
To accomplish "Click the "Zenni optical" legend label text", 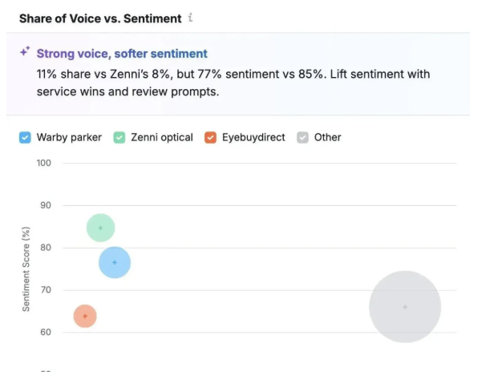I will [162, 137].
